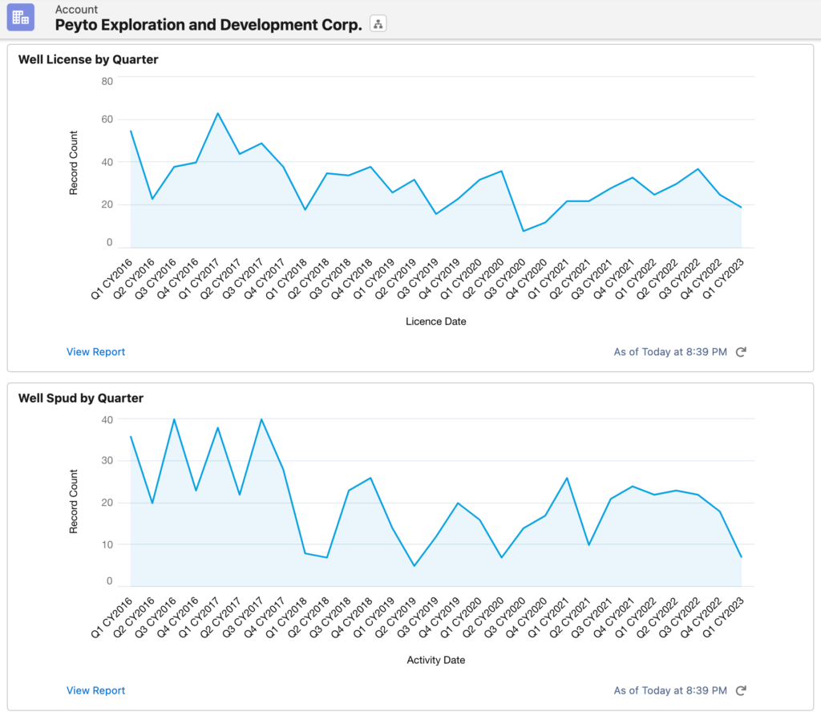Click the Well License by Quarter title
The width and height of the screenshot is (821, 716).
tap(88, 59)
